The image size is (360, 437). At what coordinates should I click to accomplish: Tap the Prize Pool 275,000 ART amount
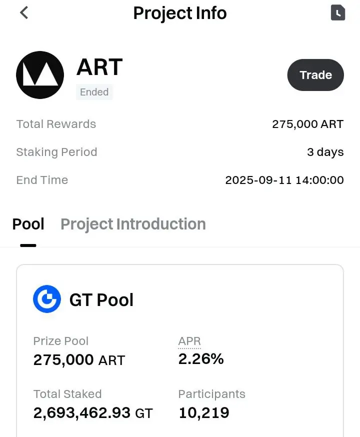79,360
